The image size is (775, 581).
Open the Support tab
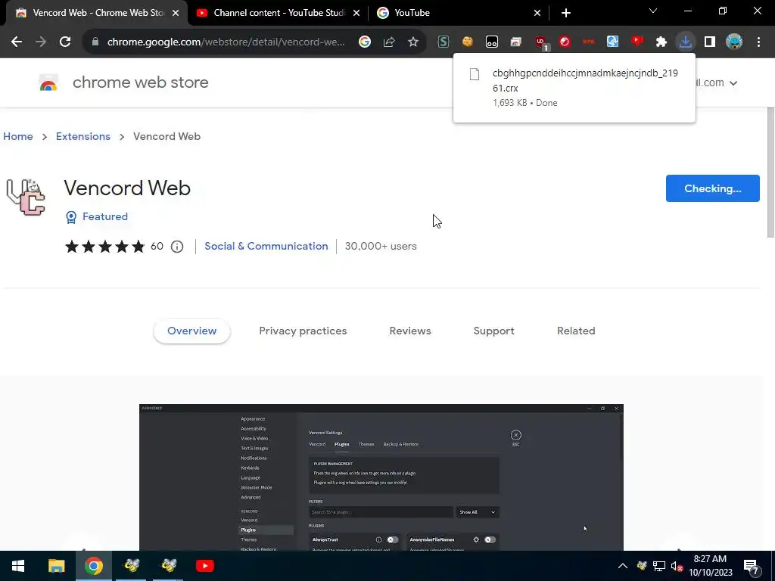pos(493,331)
